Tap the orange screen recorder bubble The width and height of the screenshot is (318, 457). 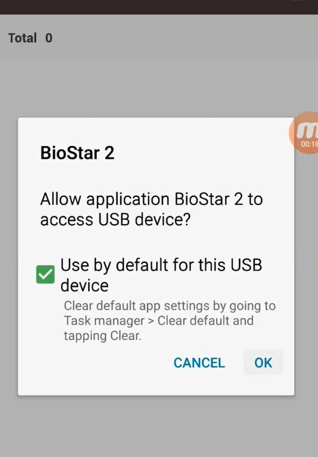point(305,133)
